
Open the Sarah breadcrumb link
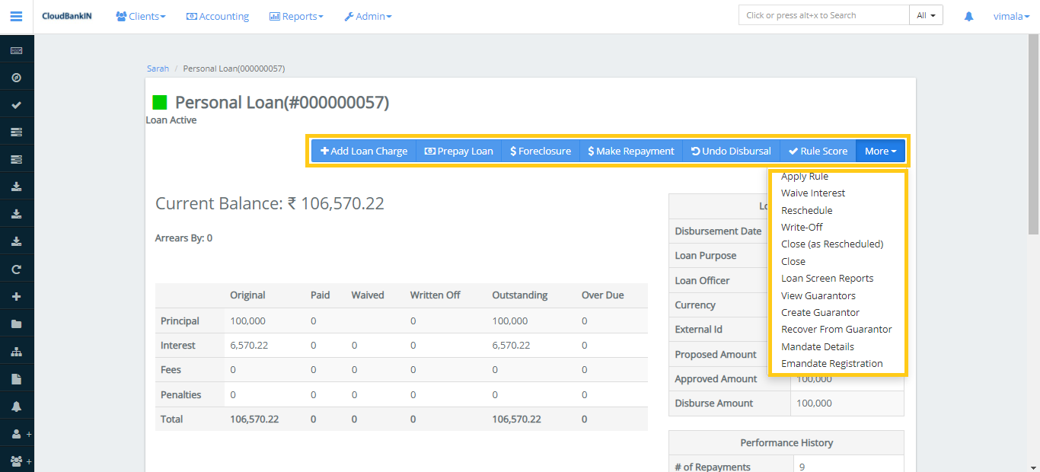[x=158, y=68]
